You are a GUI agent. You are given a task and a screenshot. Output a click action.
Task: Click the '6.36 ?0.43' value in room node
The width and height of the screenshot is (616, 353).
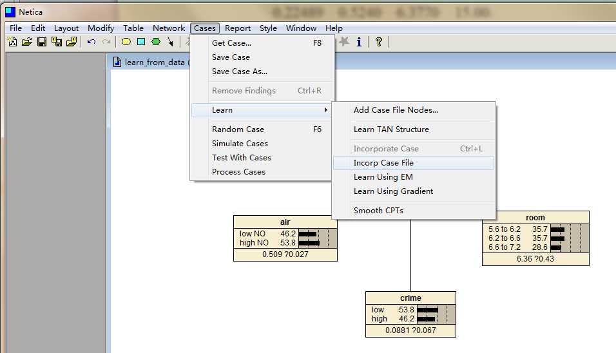pos(535,259)
